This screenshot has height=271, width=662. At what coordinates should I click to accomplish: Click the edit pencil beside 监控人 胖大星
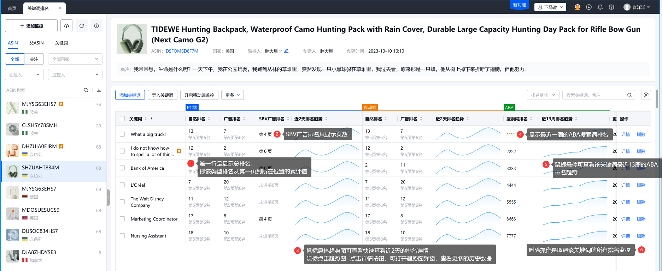[x=286, y=51]
